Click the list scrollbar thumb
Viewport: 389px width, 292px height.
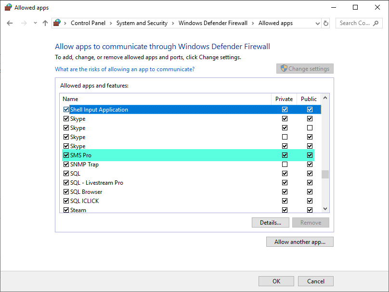tap(325, 174)
